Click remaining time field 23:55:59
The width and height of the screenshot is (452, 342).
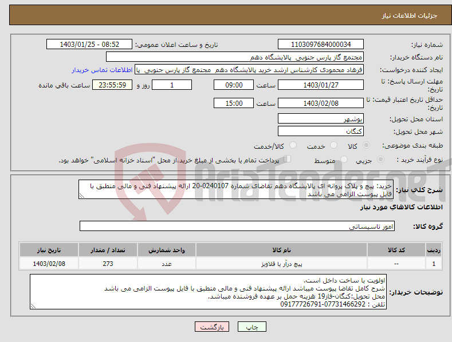point(112,85)
